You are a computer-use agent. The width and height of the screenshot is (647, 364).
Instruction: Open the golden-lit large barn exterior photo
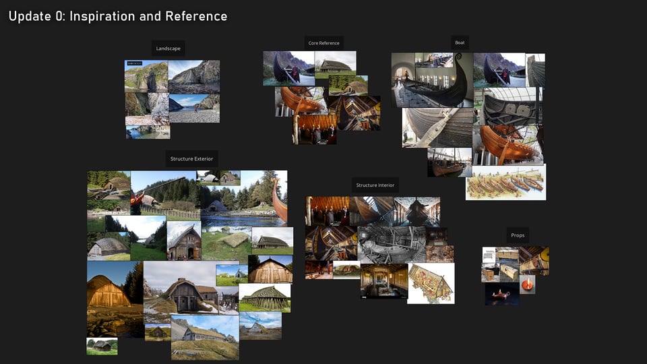tap(115, 299)
